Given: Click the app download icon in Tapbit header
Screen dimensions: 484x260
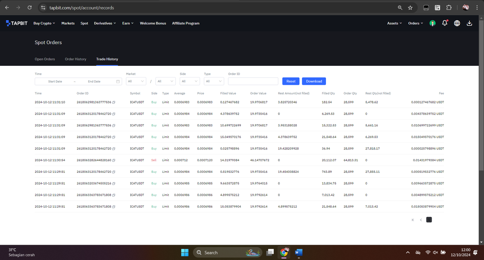Looking at the screenshot, I should tap(469, 23).
